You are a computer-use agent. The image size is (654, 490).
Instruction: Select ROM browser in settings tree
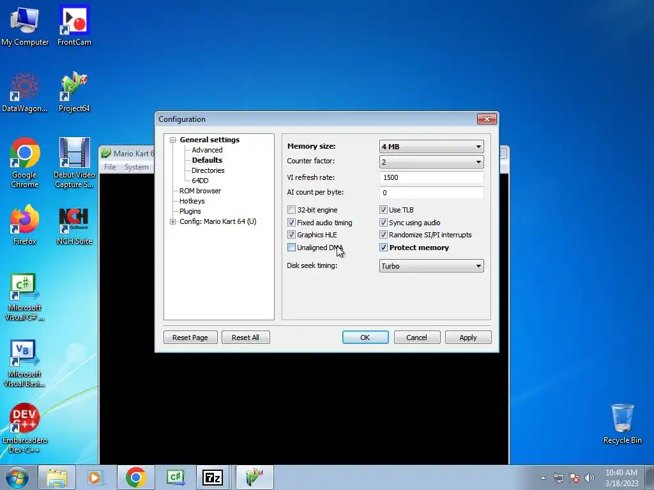click(x=200, y=191)
